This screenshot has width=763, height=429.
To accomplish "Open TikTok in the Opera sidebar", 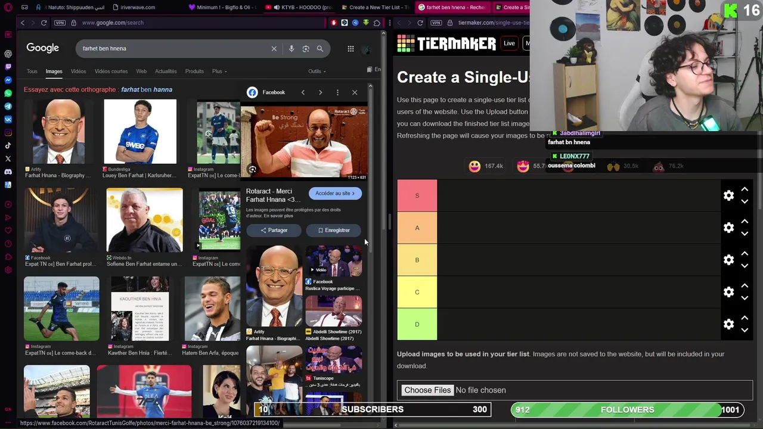I will pos(8,145).
